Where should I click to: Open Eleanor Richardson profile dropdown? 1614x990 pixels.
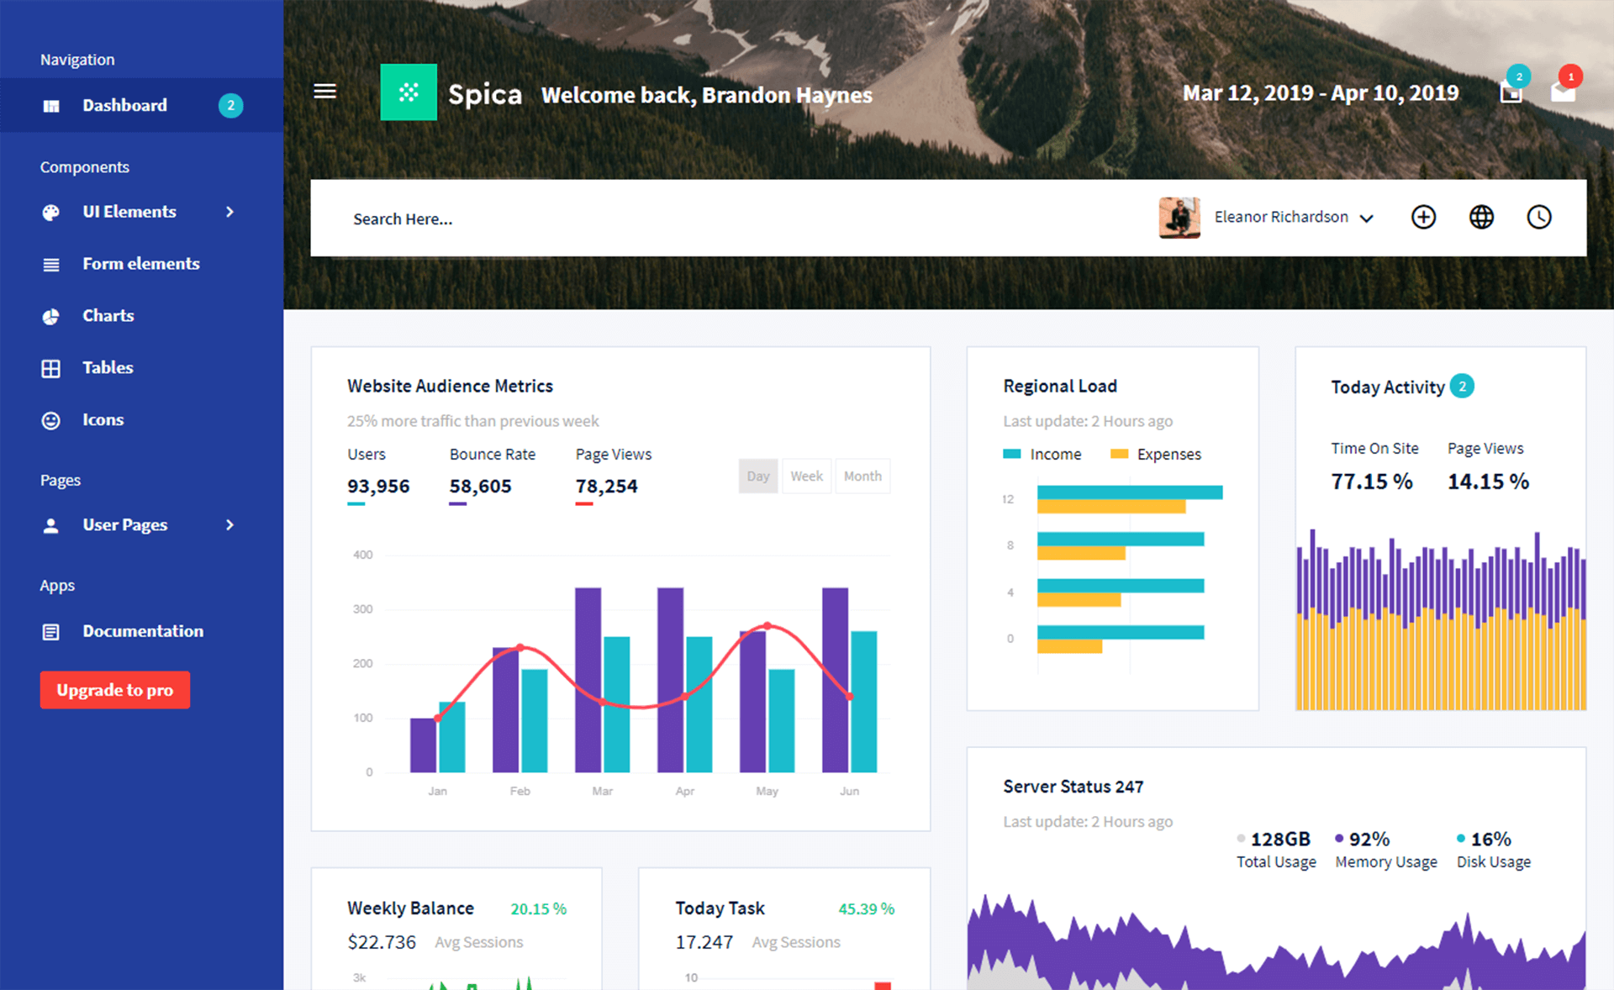pos(1366,217)
